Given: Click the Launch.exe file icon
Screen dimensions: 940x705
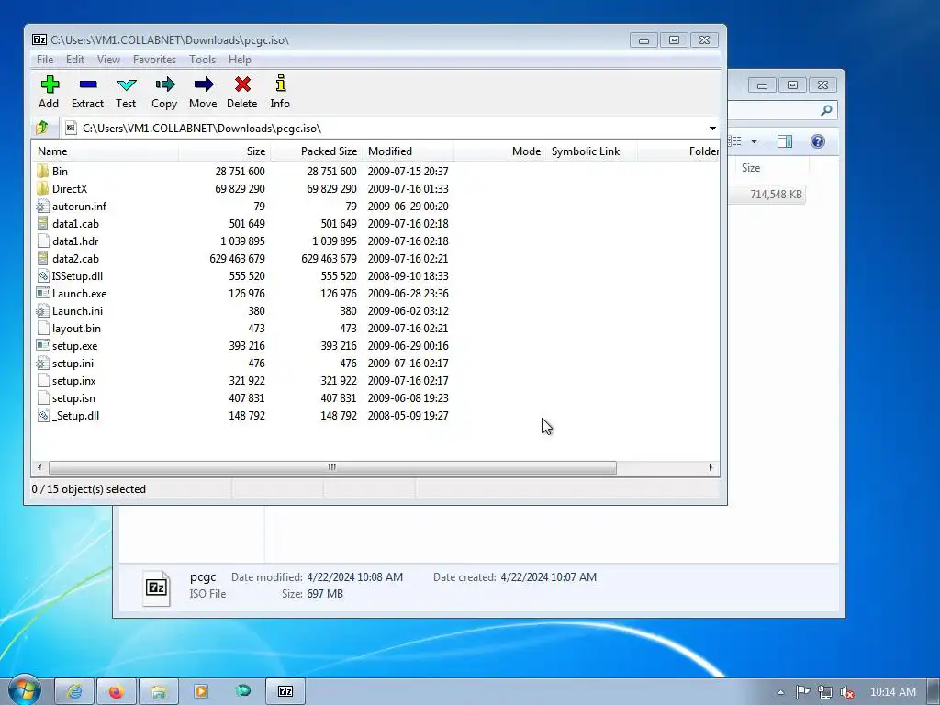Looking at the screenshot, I should 42,293.
